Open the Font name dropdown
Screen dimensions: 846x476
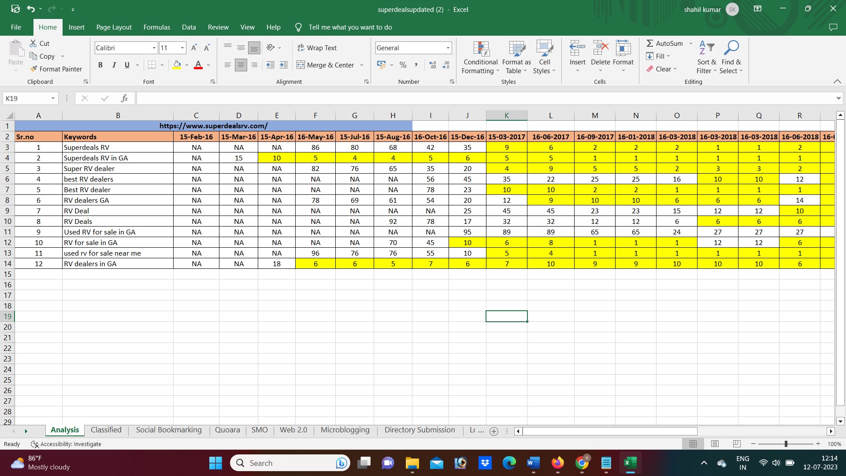pyautogui.click(x=154, y=48)
